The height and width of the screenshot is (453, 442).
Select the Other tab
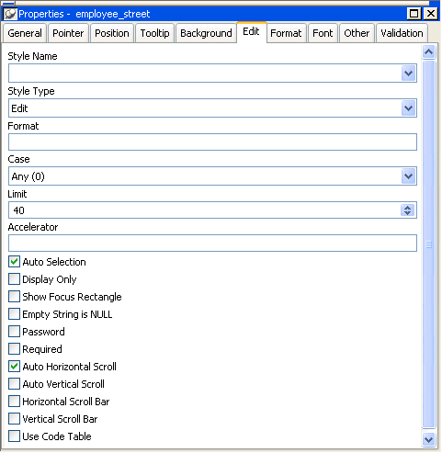357,33
